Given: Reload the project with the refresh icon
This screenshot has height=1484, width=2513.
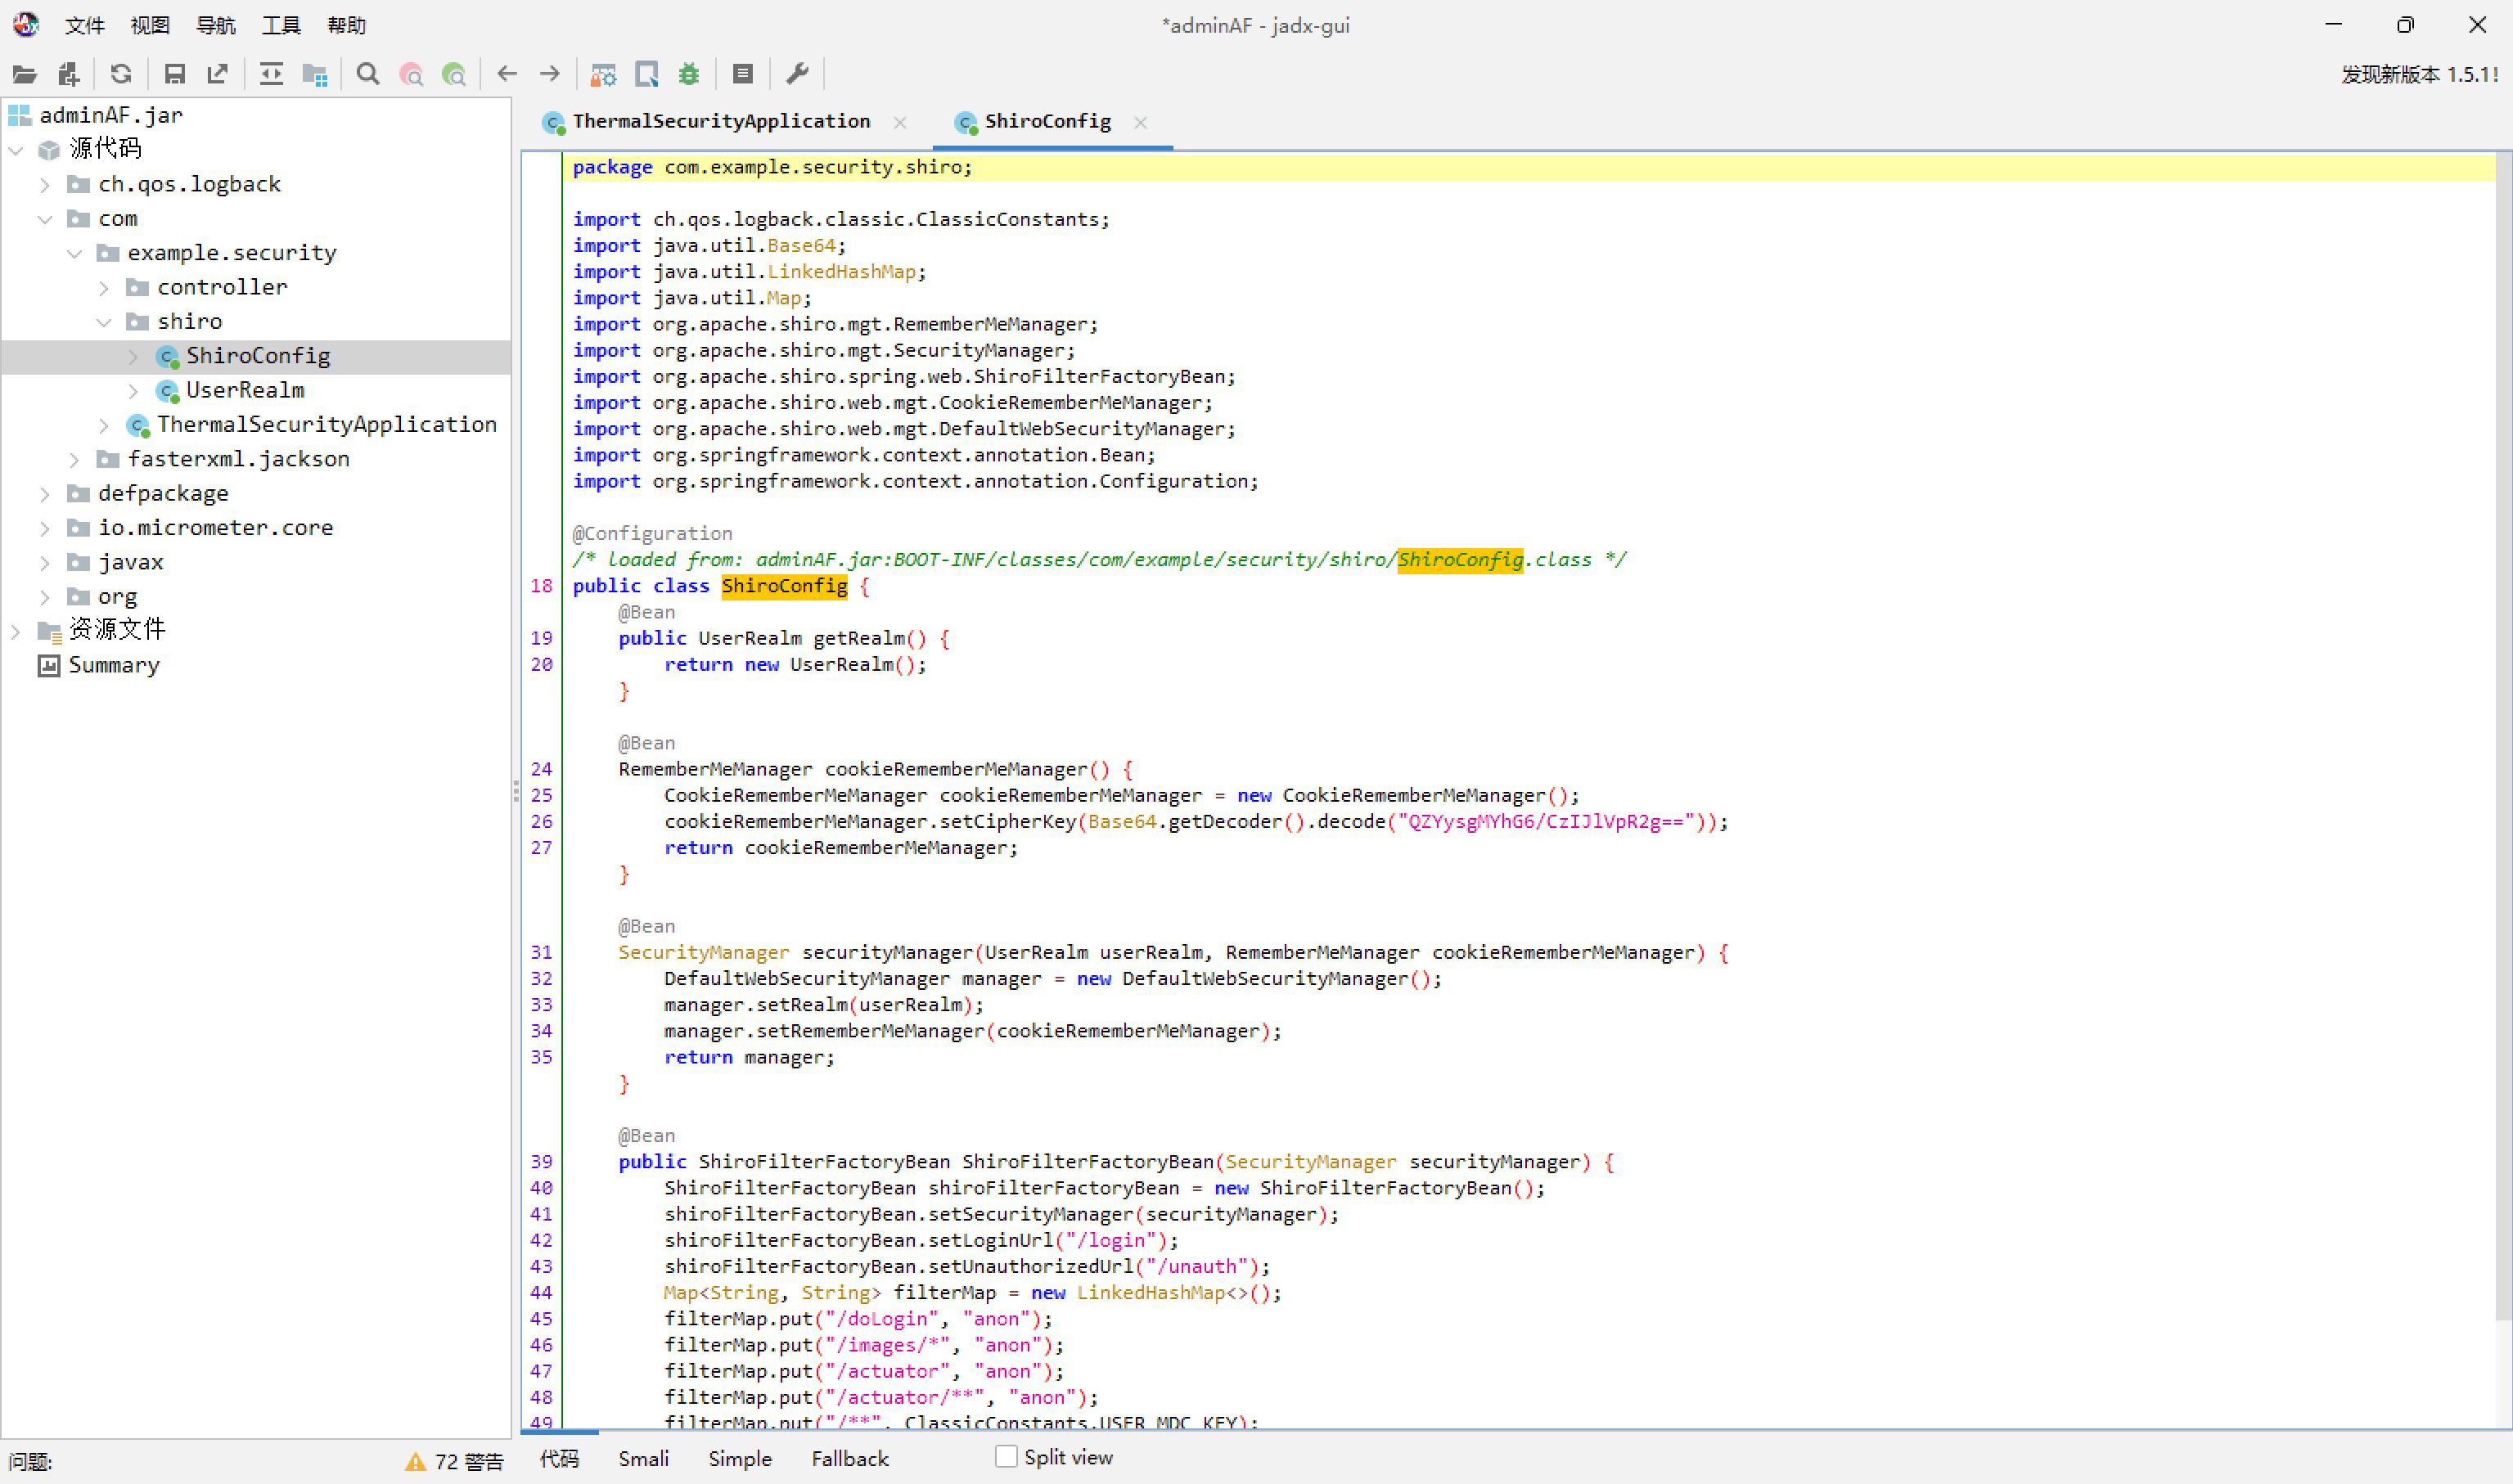Looking at the screenshot, I should (121, 74).
